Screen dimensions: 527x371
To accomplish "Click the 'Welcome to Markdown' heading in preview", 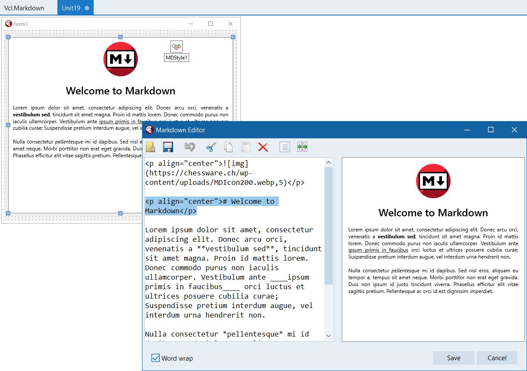I will pos(433,213).
